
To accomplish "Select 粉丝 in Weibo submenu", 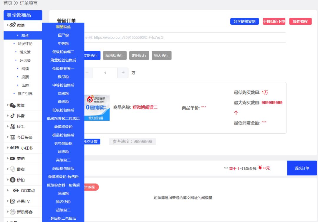I will coord(23,35).
